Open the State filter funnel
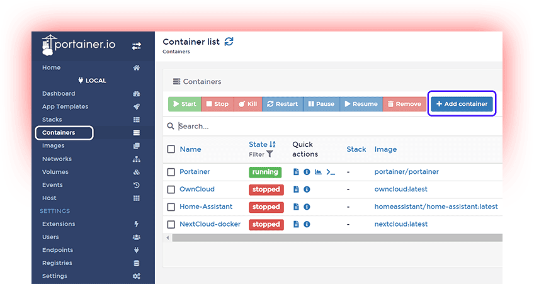 tap(270, 154)
